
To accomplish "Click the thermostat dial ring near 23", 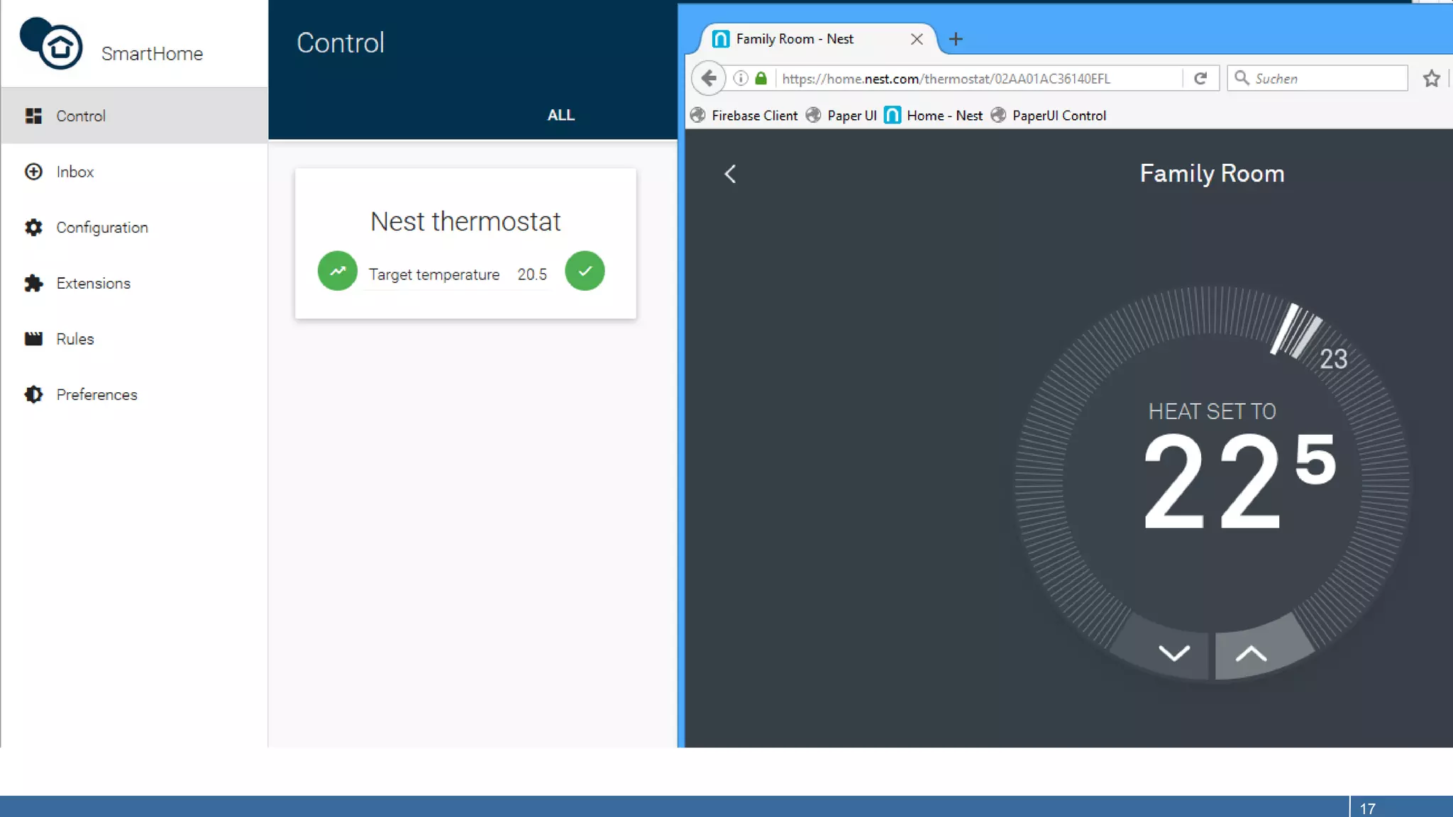I will point(1296,330).
